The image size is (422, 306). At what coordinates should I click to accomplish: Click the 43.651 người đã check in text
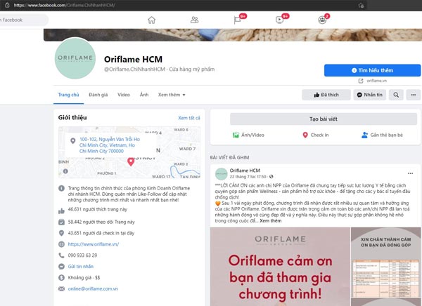pos(101,233)
